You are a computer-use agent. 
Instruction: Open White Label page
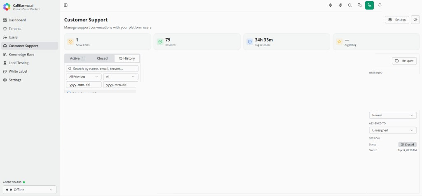click(30, 71)
